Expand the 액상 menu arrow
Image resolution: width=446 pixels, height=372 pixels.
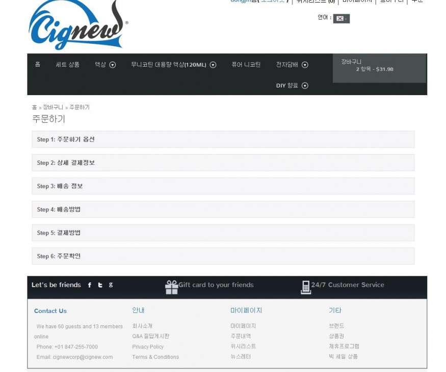113,65
